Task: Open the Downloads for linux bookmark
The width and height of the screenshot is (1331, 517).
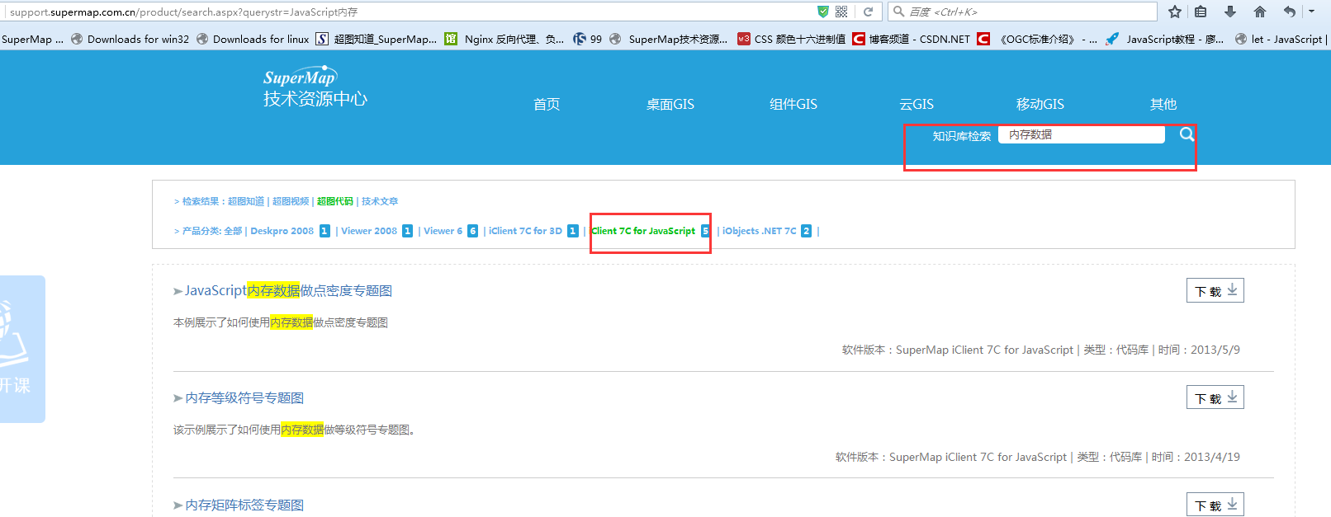Action: tap(253, 39)
